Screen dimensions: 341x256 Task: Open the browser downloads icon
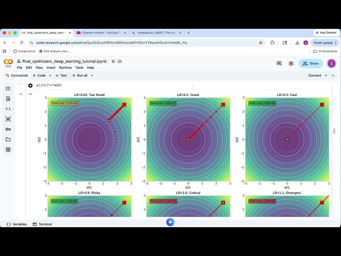point(297,43)
